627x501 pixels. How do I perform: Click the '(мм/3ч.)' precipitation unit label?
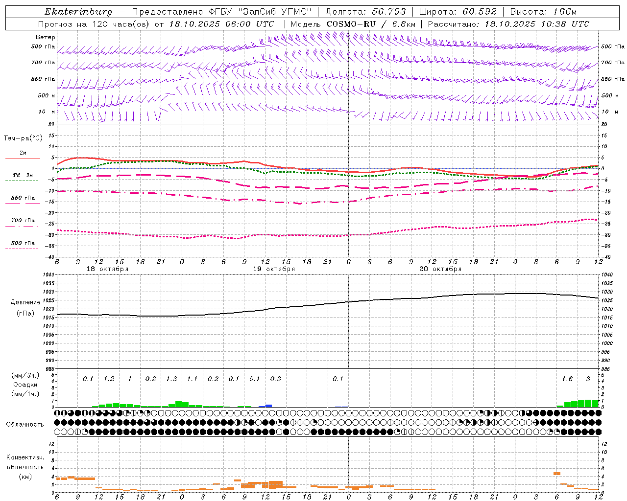coord(25,376)
